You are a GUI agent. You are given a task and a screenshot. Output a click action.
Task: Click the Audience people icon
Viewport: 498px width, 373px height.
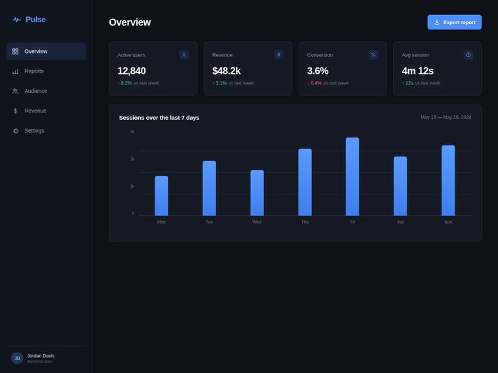pos(15,91)
